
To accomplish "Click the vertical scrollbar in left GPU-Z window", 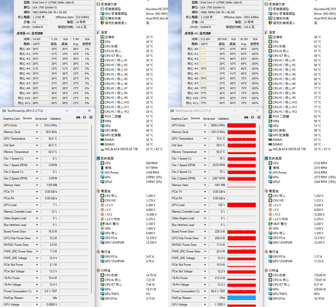I will click(x=91, y=209).
